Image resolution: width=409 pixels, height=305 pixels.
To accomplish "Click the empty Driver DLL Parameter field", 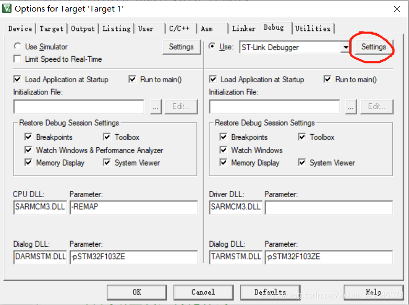I will pos(329,208).
